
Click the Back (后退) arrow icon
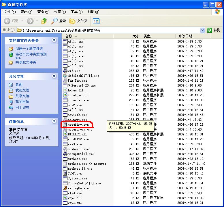(7, 21)
